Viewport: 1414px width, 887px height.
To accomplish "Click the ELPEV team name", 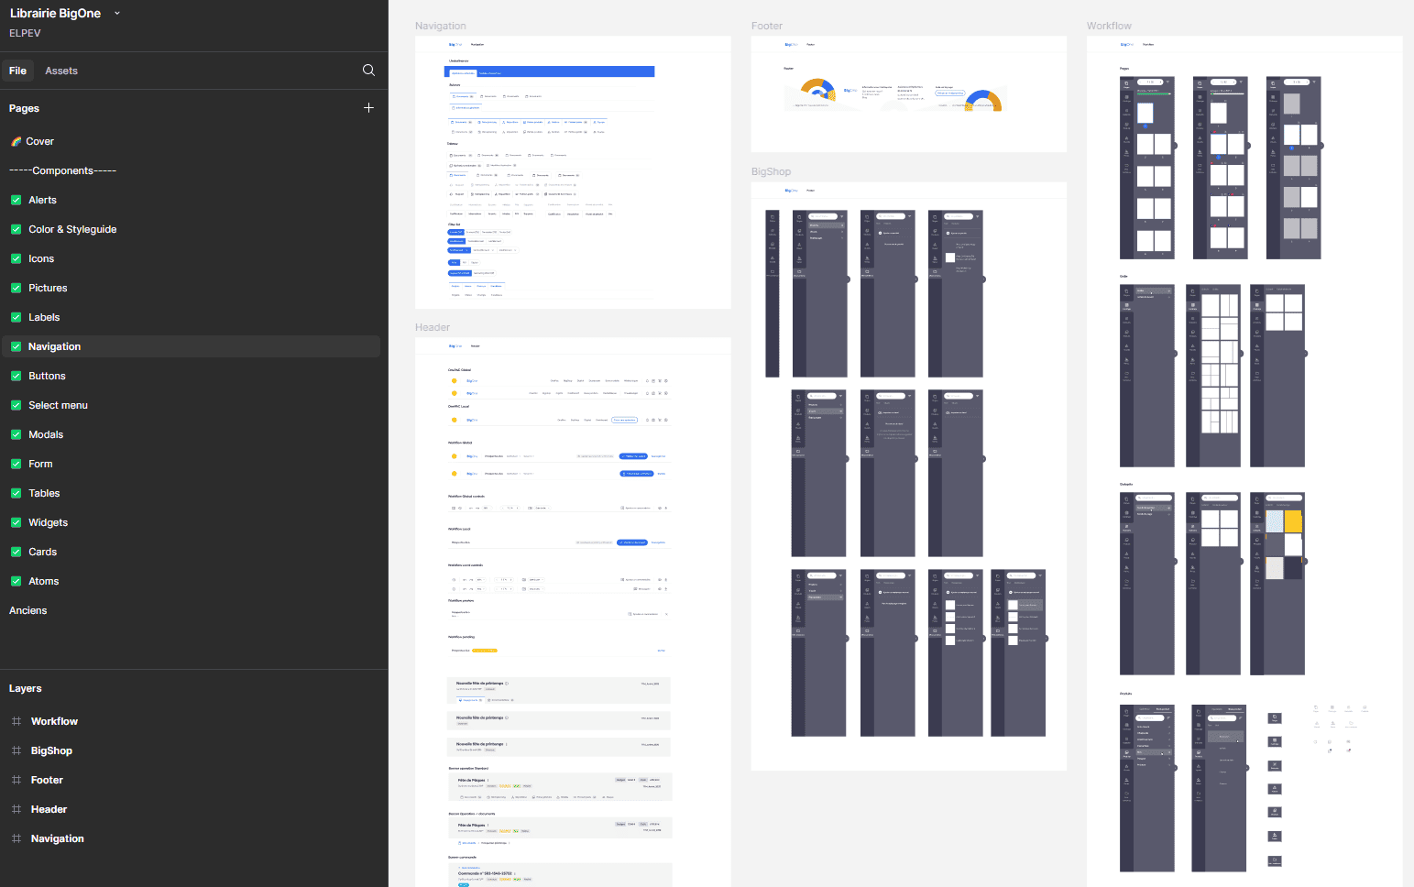I will click(25, 33).
